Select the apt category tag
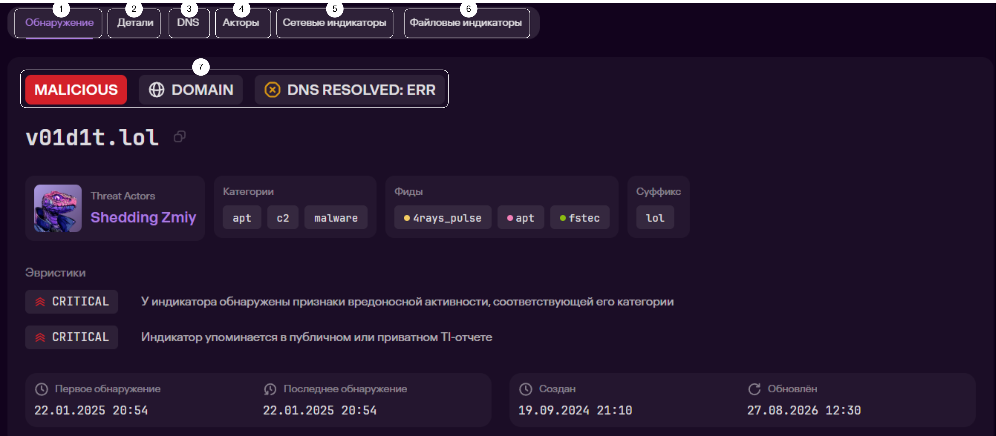 click(x=242, y=217)
